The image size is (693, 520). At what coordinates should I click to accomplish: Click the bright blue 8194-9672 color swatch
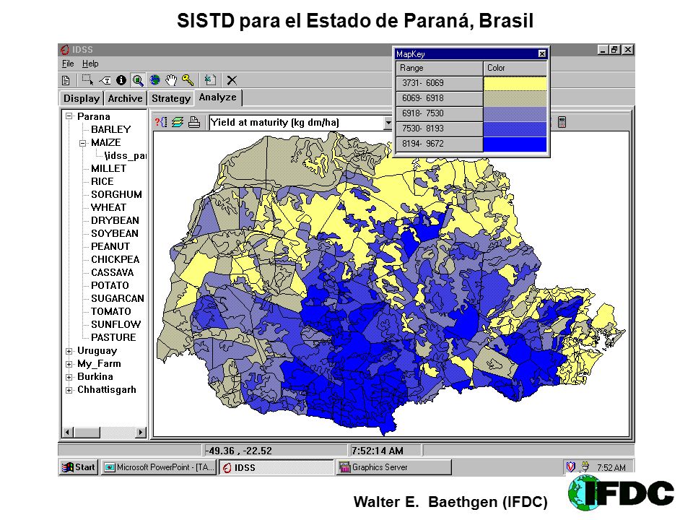[515, 144]
